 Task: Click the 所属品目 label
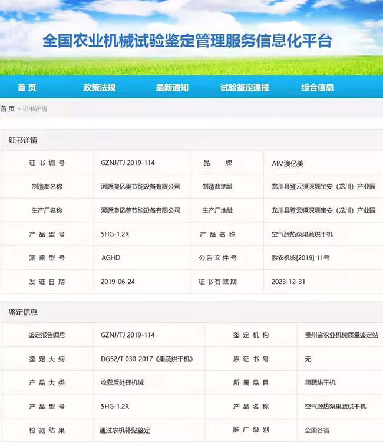click(251, 382)
